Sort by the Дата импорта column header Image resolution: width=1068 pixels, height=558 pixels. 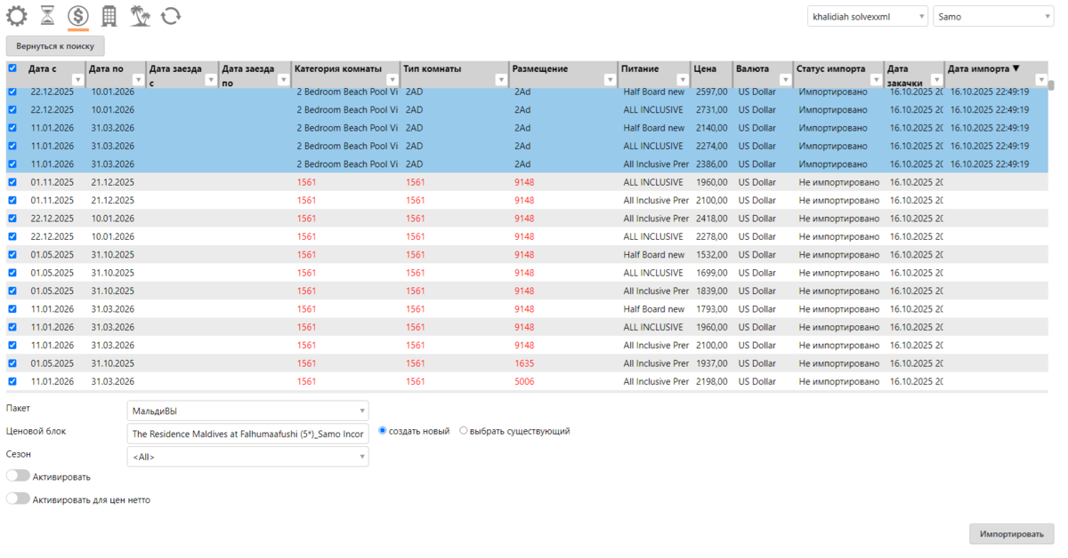tap(983, 68)
